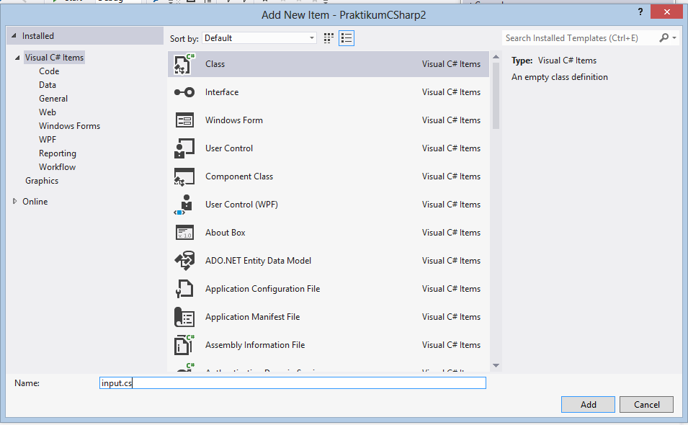
Task: Click the template list scrollbar thumb
Action: click(x=496, y=96)
